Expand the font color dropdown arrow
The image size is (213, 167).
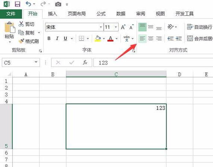tap(117, 38)
